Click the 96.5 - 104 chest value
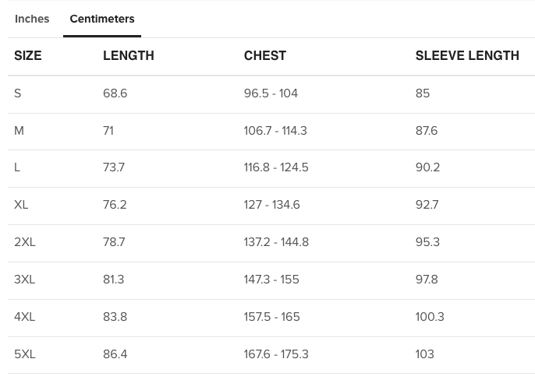This screenshot has height=387, width=535. (271, 93)
